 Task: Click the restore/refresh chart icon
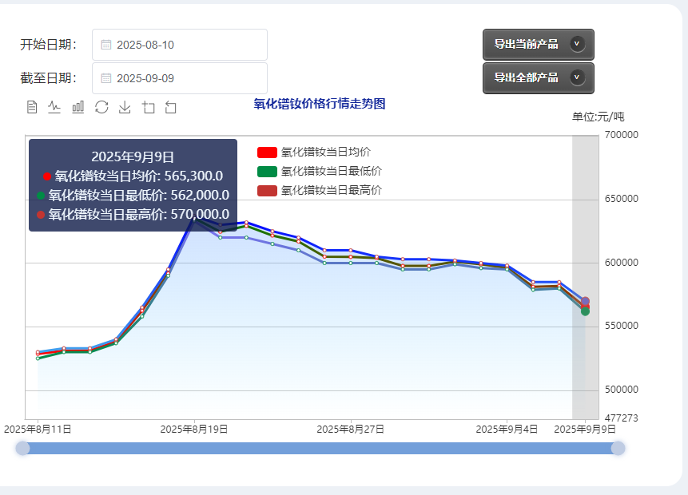[x=101, y=107]
